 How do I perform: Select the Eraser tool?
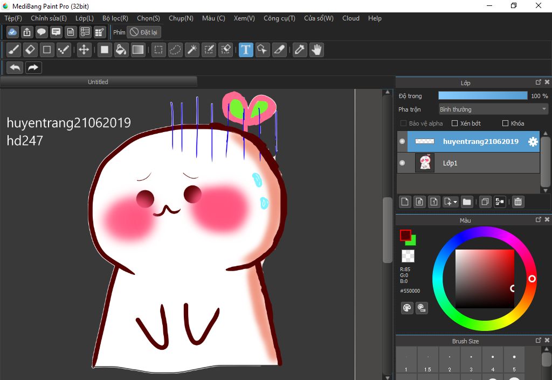tap(30, 50)
